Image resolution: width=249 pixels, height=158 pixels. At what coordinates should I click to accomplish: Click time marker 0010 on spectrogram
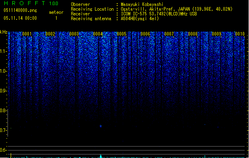[x=240, y=34]
